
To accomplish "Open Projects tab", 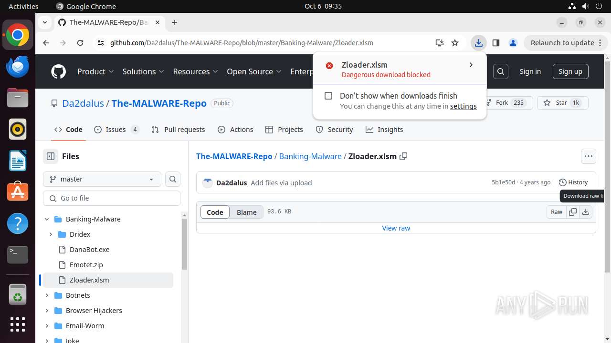I will 284,130.
